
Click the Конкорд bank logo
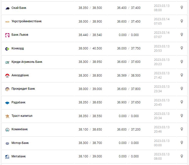click(x=7, y=49)
